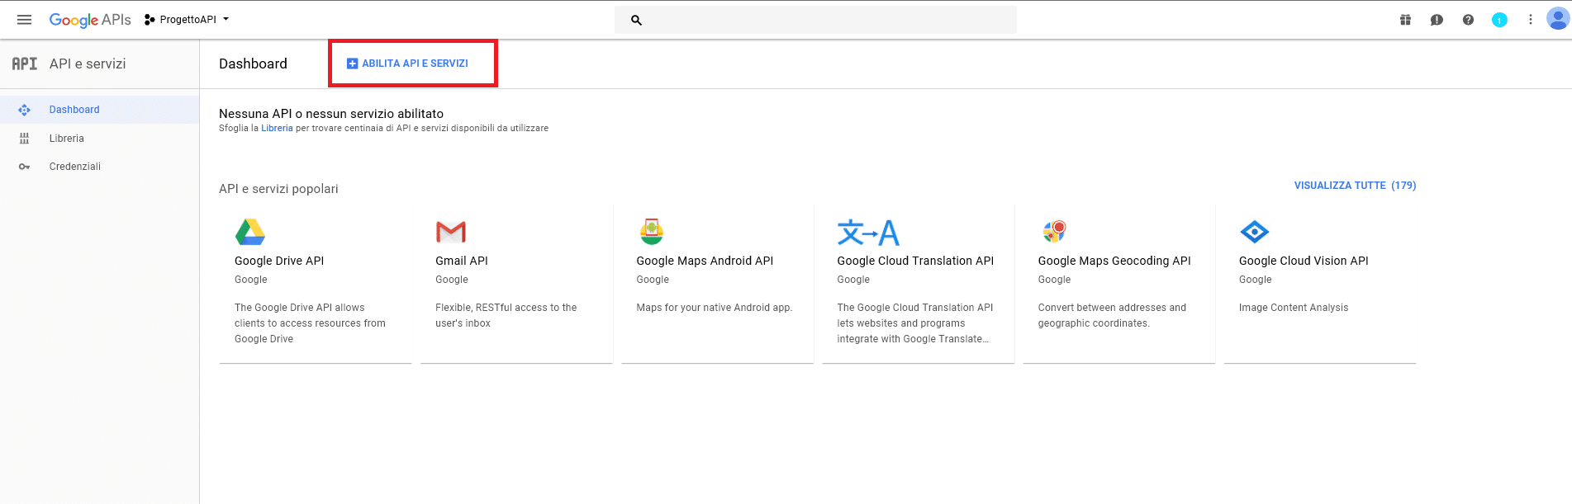The height and width of the screenshot is (504, 1572).
Task: Click the Dashboard page heading
Action: pos(253,64)
